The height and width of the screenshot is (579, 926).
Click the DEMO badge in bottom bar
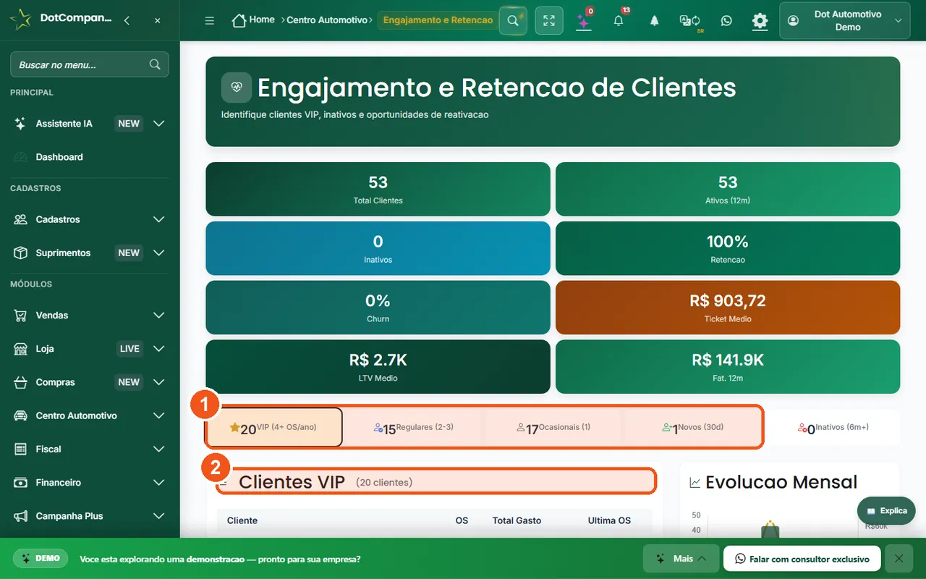coord(40,559)
